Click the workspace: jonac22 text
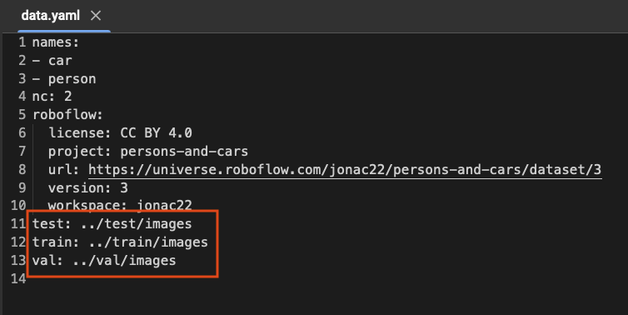This screenshot has width=628, height=315. pyautogui.click(x=120, y=205)
